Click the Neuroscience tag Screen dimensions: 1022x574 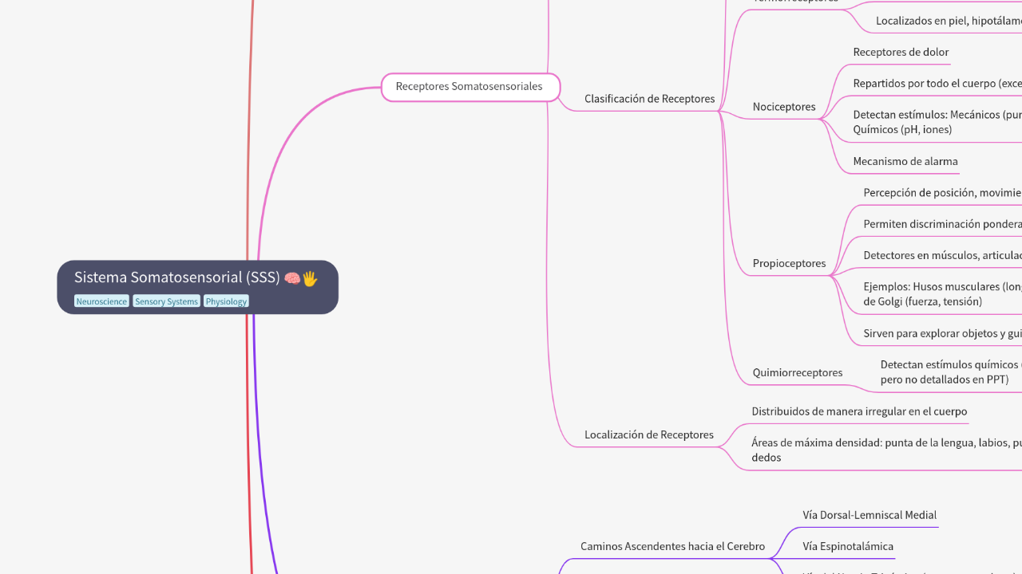(x=101, y=301)
